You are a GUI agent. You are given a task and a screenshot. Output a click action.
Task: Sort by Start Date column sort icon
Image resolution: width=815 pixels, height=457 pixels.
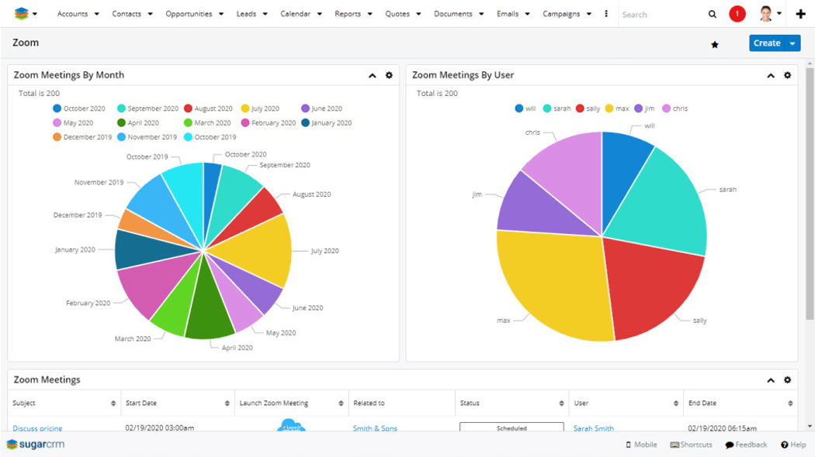tap(227, 403)
